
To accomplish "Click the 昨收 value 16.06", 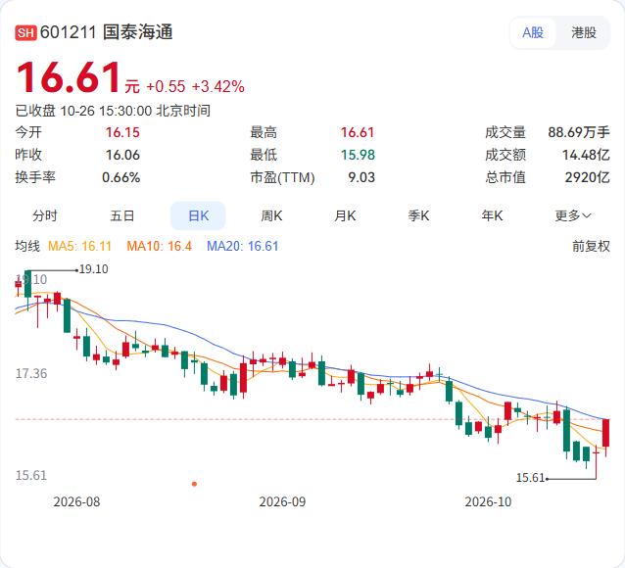I will [122, 155].
